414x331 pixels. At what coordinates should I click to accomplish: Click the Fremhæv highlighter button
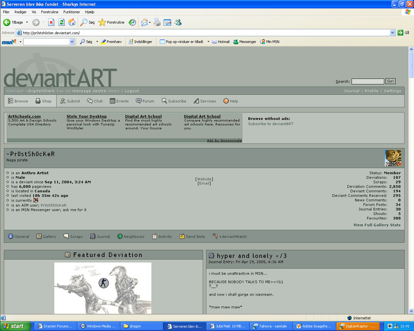pos(111,42)
